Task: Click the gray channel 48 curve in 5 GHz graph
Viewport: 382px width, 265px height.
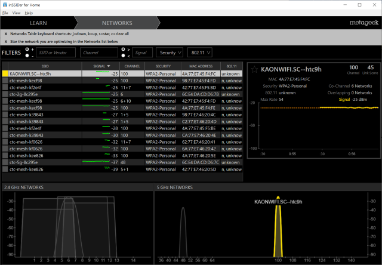Action: pyautogui.click(x=183, y=232)
